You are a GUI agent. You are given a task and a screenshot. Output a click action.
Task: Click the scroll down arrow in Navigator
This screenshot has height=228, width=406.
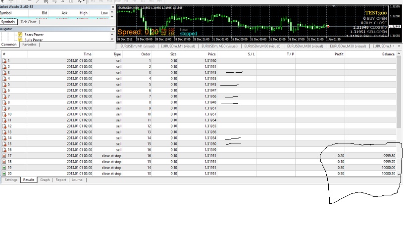pos(112,39)
